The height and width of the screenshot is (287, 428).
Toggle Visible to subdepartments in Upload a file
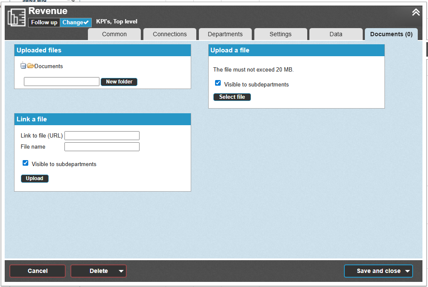(218, 83)
